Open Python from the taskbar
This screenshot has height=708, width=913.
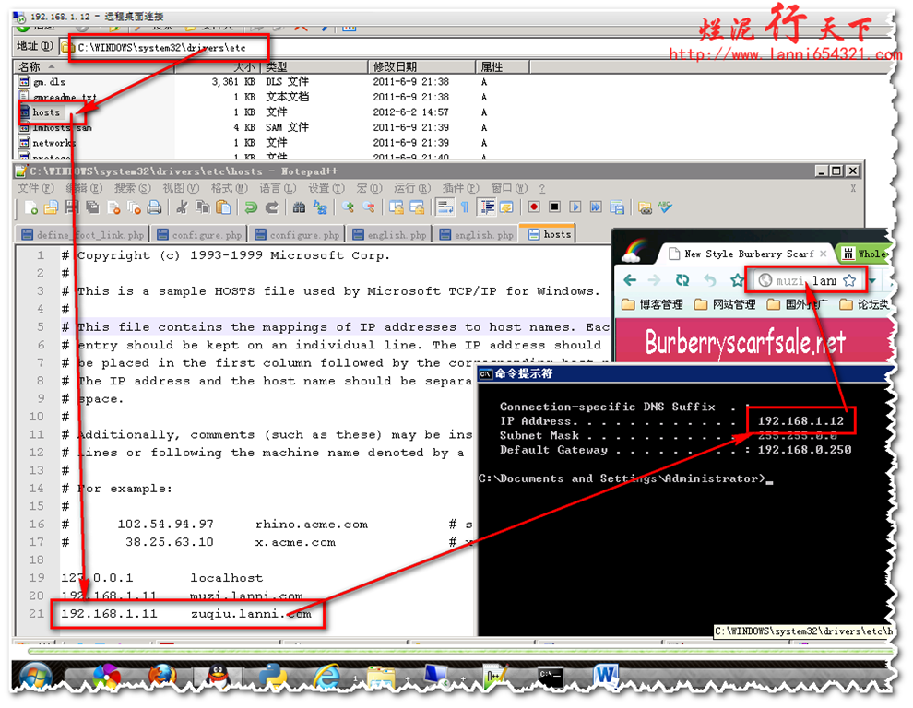tap(272, 677)
